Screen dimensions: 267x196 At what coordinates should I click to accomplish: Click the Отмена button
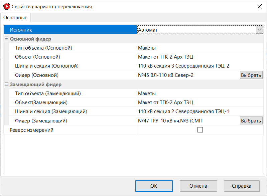(x=198, y=186)
